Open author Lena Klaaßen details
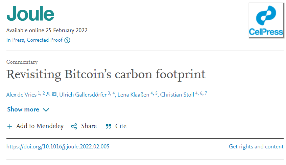The height and width of the screenshot is (165, 286). pos(133,95)
